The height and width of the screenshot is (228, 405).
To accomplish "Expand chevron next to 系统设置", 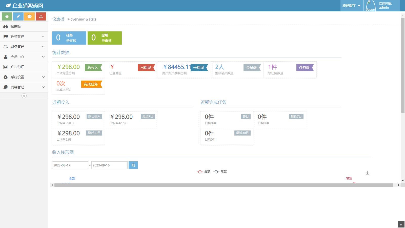I will click(x=43, y=77).
